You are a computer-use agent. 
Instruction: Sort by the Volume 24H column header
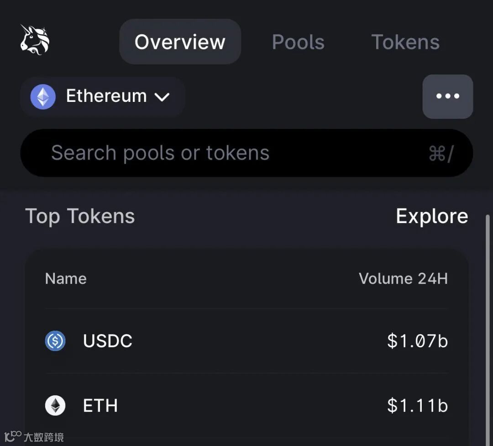404,279
